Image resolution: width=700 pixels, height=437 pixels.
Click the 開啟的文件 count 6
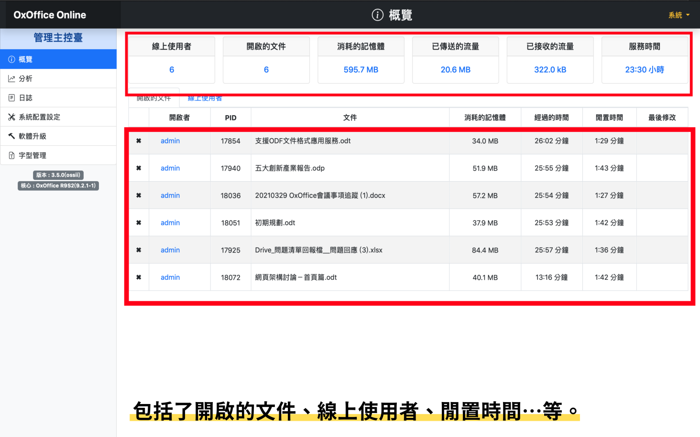266,70
